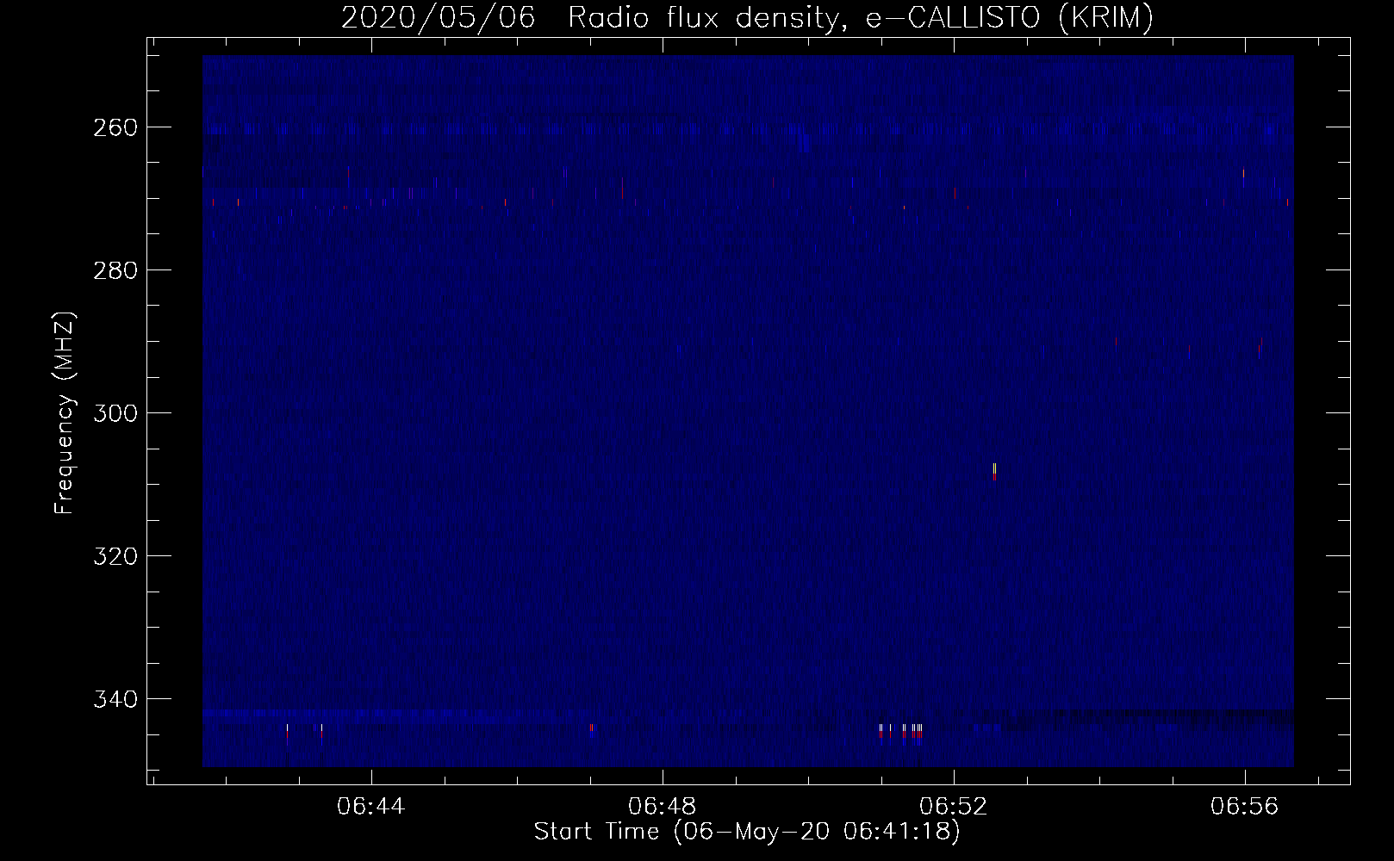Click the 06:52 time tick label
Viewport: 1394px width, 861px height.
click(954, 807)
